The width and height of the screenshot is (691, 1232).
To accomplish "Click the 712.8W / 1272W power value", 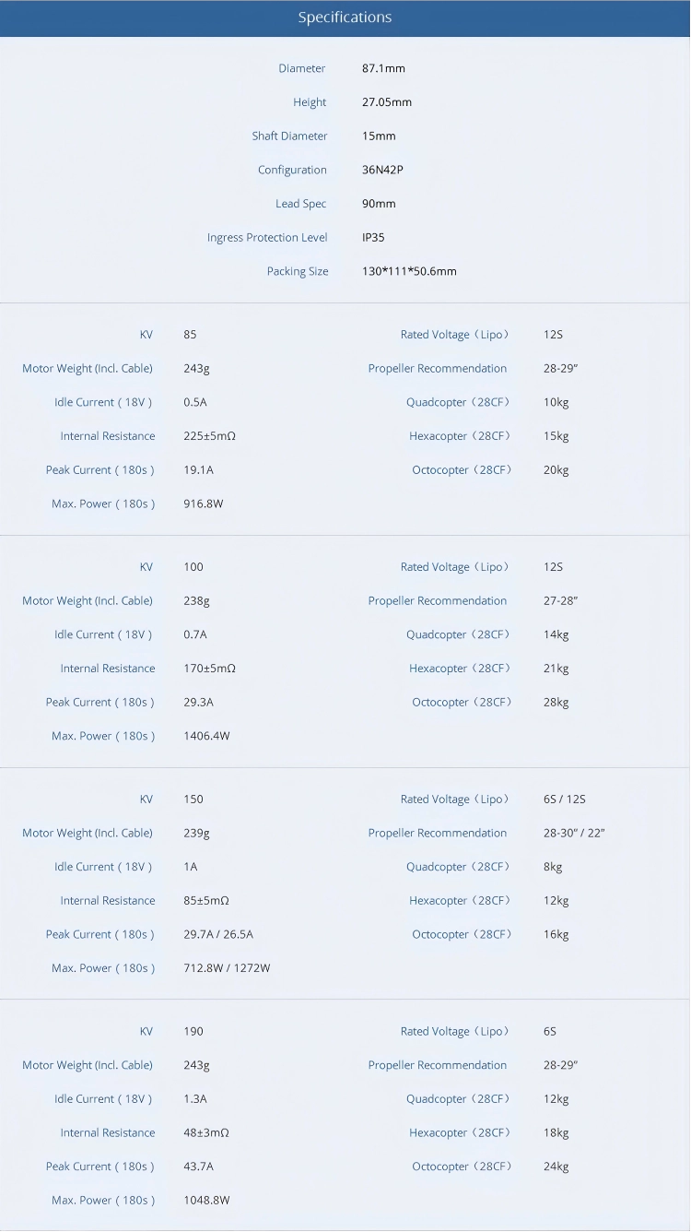I will point(227,968).
